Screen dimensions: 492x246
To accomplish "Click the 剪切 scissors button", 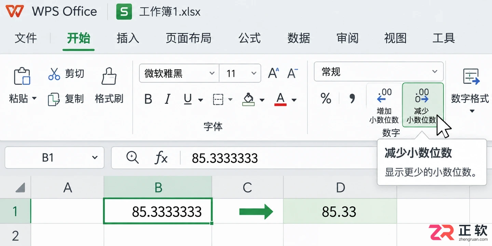I will [x=66, y=73].
